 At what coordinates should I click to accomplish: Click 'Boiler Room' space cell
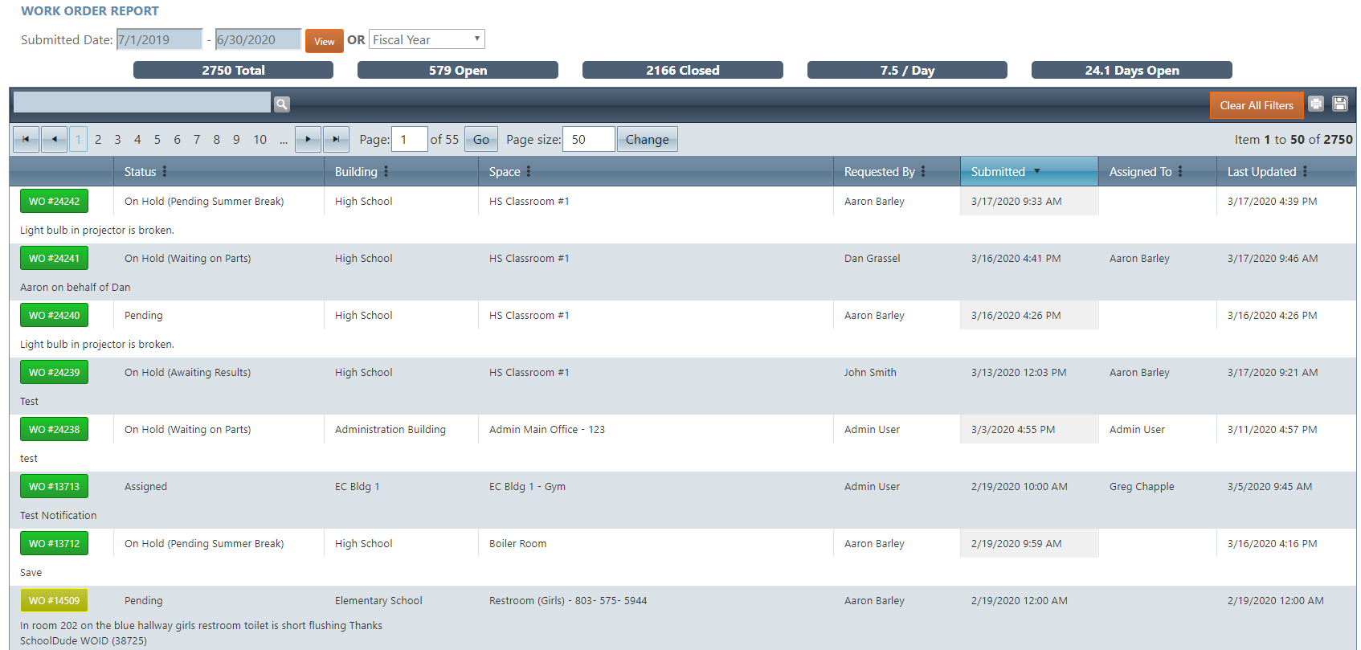(517, 543)
